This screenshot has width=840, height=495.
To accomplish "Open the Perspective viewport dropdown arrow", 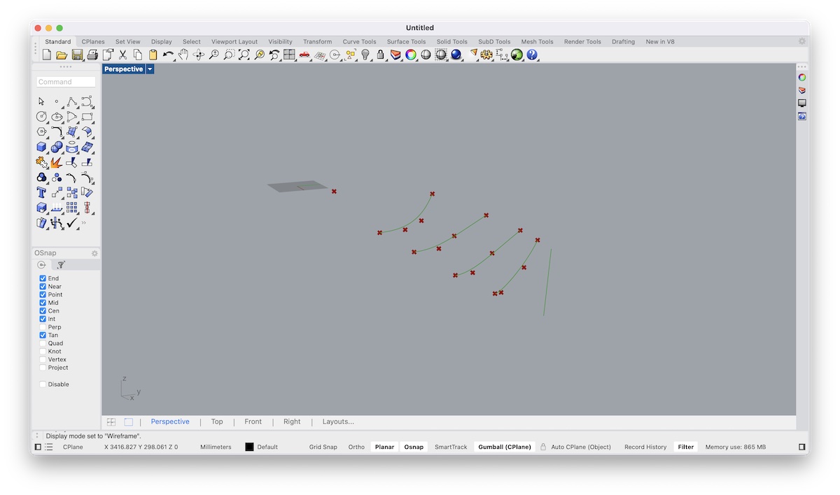I will coord(150,69).
